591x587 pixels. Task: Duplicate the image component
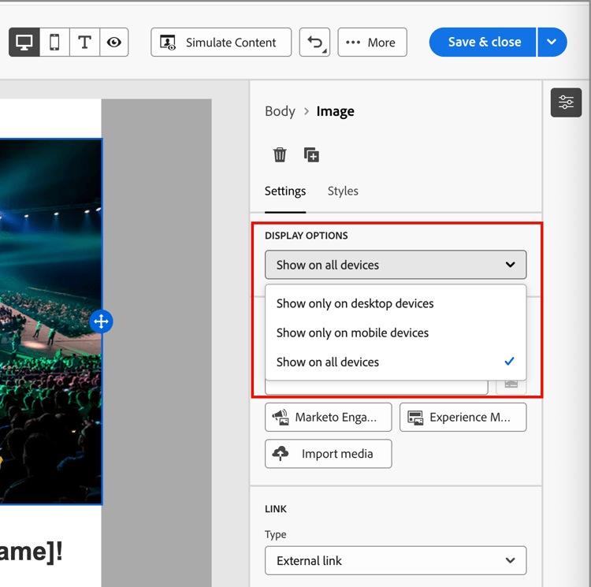click(x=311, y=154)
